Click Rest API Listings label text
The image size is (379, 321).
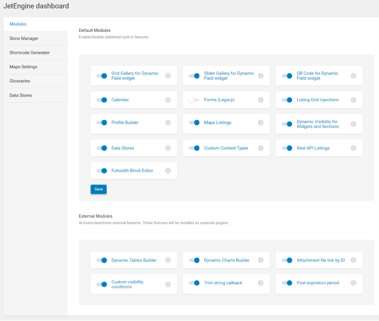(x=313, y=148)
